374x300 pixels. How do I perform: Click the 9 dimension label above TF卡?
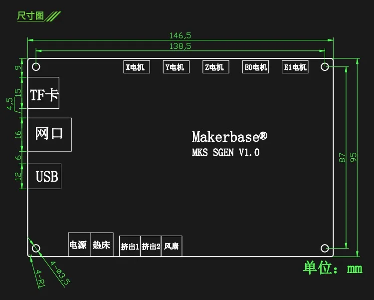[18, 68]
